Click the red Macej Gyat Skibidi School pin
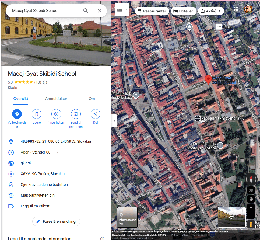The height and width of the screenshot is (240, 260). 208,80
